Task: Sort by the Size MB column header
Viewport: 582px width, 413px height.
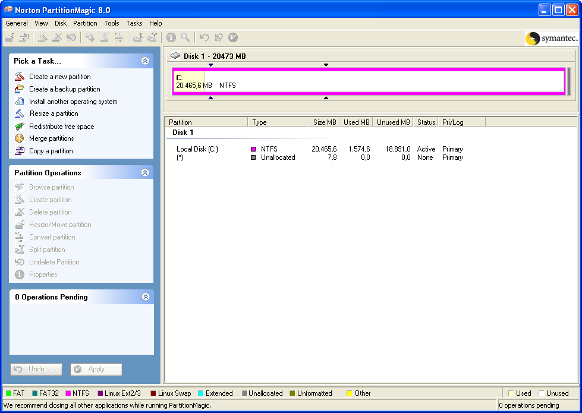Action: coord(325,122)
